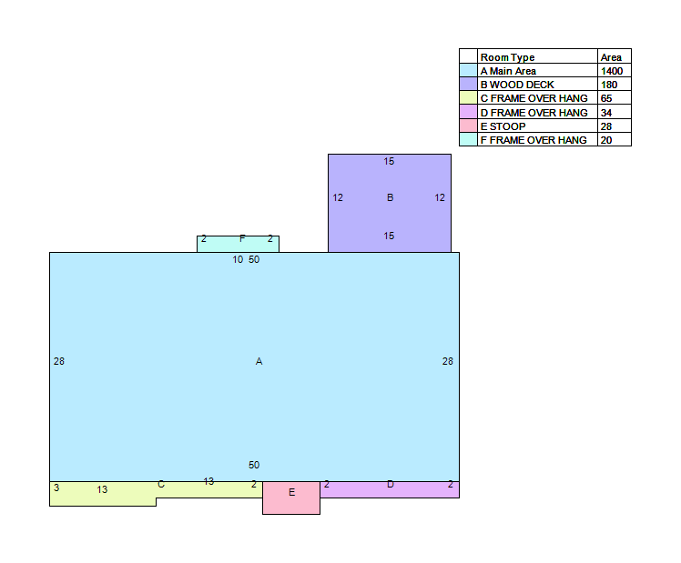Click the 1400 area value

click(x=612, y=71)
